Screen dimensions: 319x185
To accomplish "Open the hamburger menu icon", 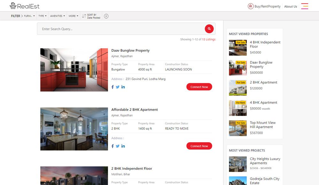I will click(x=305, y=6).
